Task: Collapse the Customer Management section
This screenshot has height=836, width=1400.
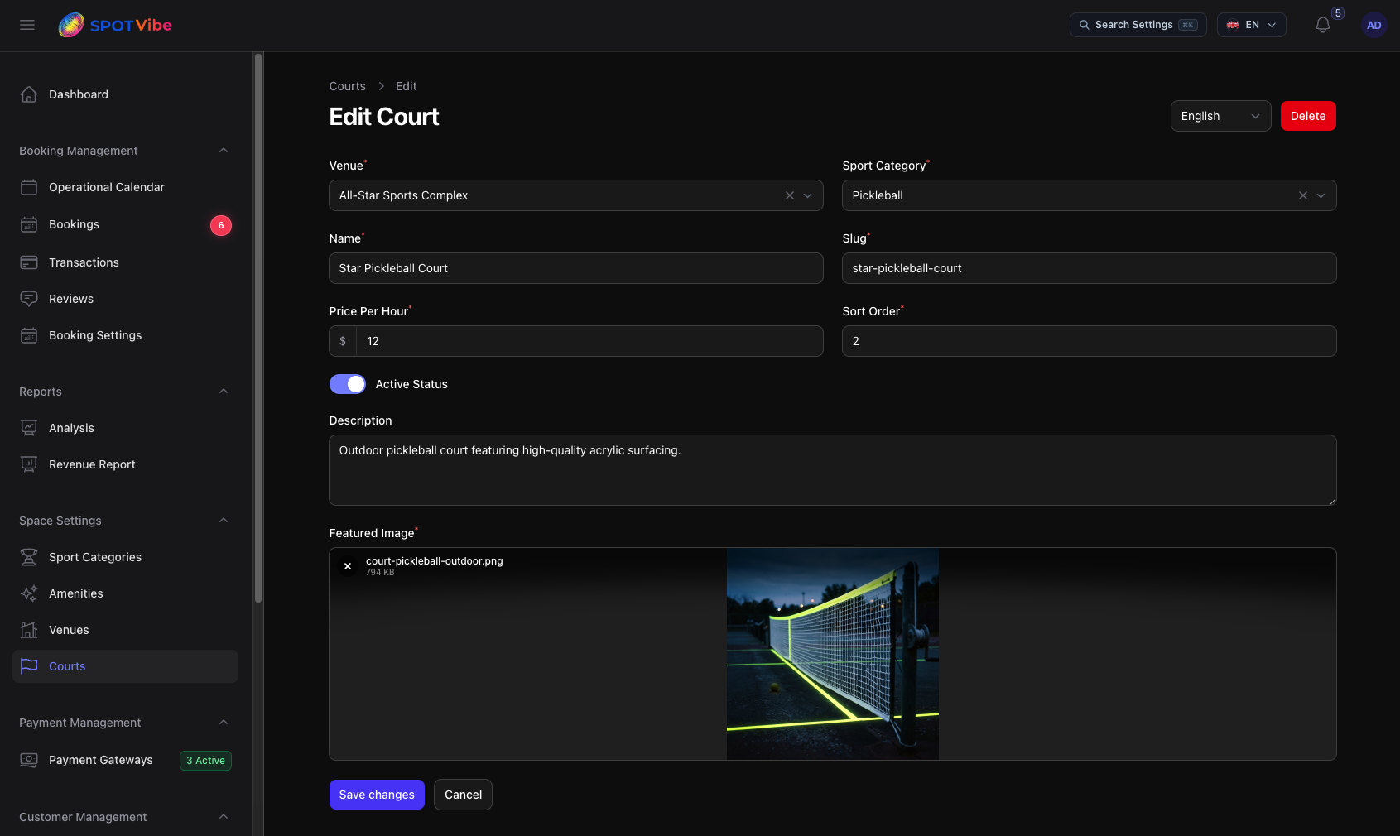Action: (x=224, y=817)
